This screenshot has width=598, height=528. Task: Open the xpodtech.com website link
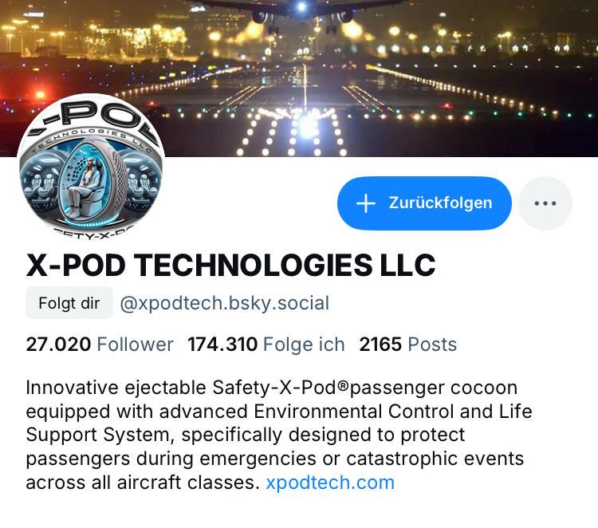click(x=330, y=483)
